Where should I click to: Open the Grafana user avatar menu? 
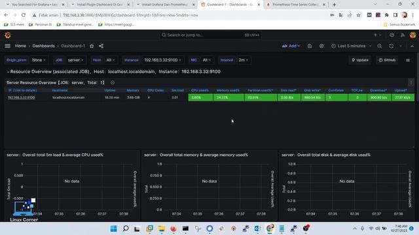(412, 35)
